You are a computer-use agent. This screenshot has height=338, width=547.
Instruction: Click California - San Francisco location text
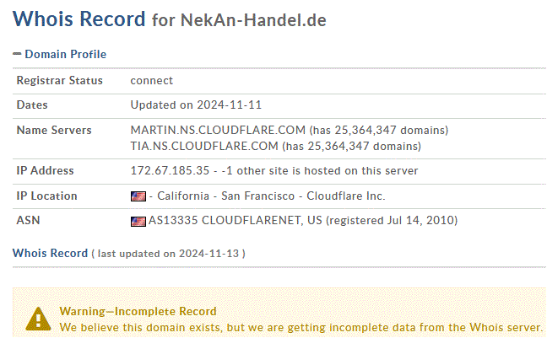[x=225, y=196]
